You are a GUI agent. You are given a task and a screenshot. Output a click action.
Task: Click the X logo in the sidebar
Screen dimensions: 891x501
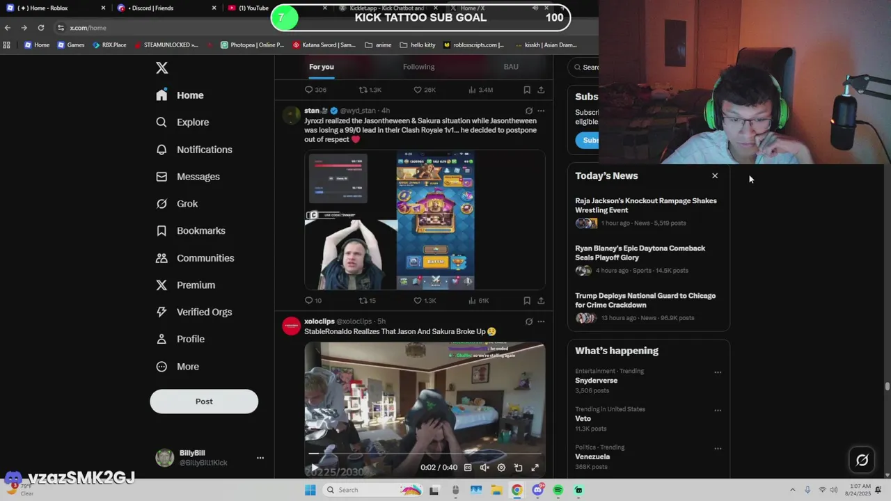(162, 68)
